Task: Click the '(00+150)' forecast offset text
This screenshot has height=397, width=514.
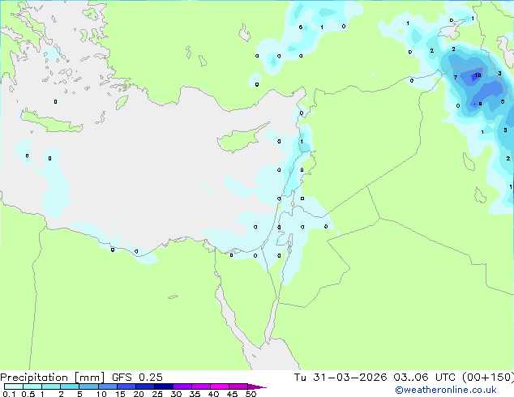Action: (x=488, y=378)
